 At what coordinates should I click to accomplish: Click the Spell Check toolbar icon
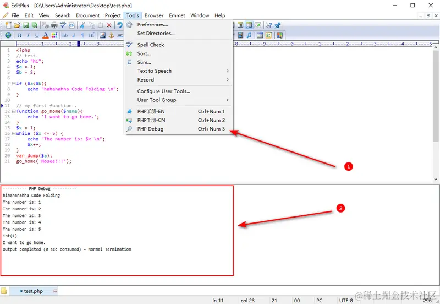click(x=63, y=25)
